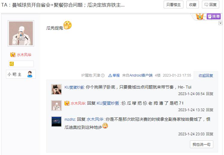Toggle 只看楼主 filter
224x155 pixels.
tap(174, 5)
